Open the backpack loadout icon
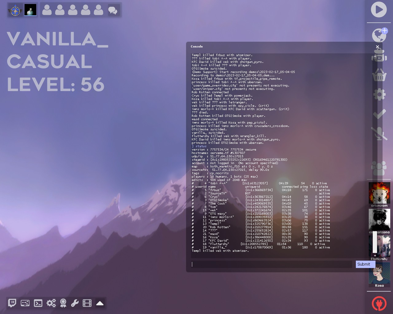 [379, 55]
